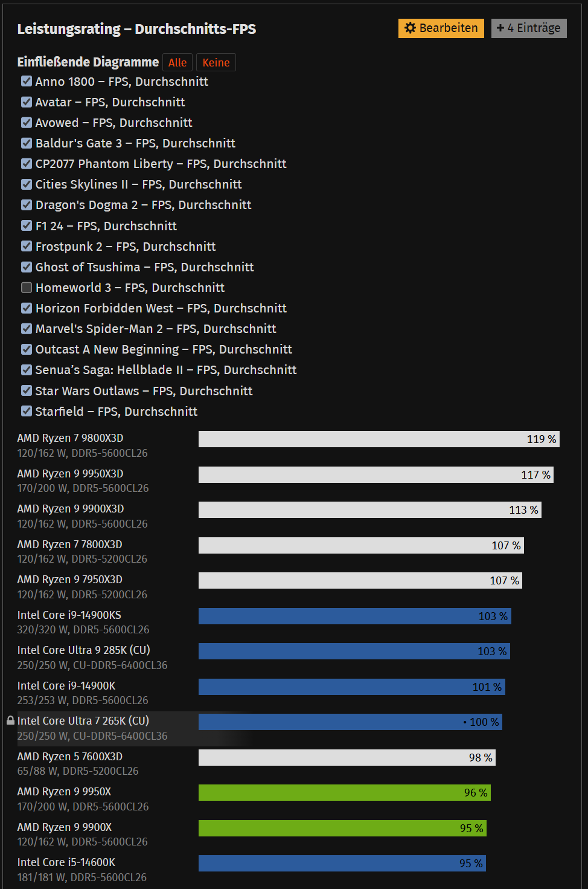Disable Star Wars Outlaws checkbox

point(27,390)
